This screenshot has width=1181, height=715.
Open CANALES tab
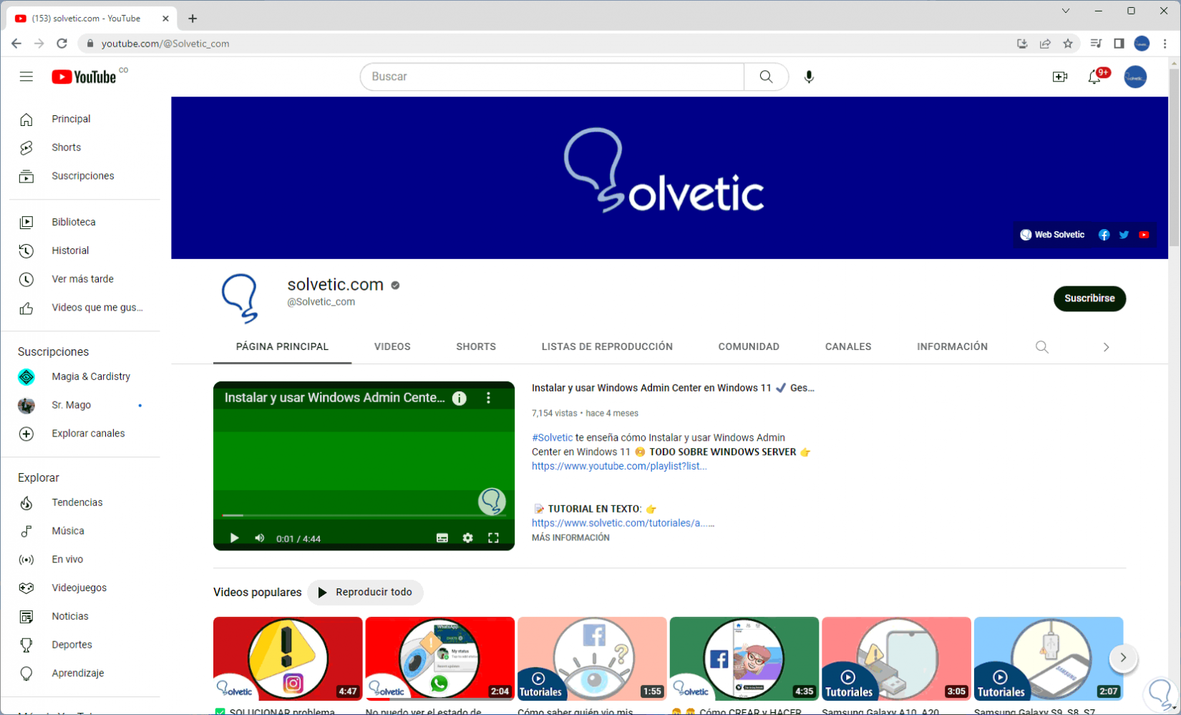tap(848, 347)
